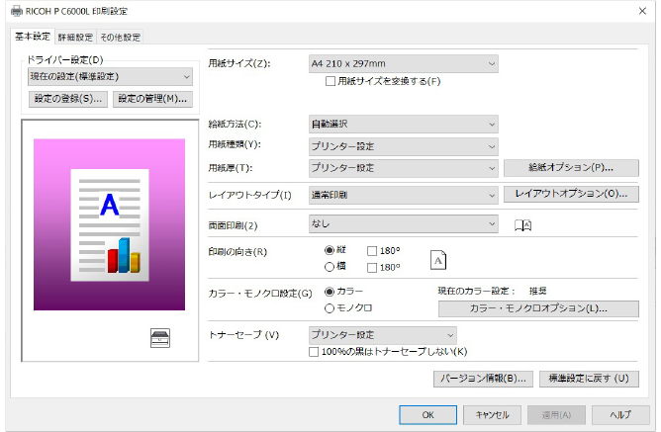661x432 pixels.
Task: Open カラー・モノクロオプション(L)... settings
Action: pos(538,308)
